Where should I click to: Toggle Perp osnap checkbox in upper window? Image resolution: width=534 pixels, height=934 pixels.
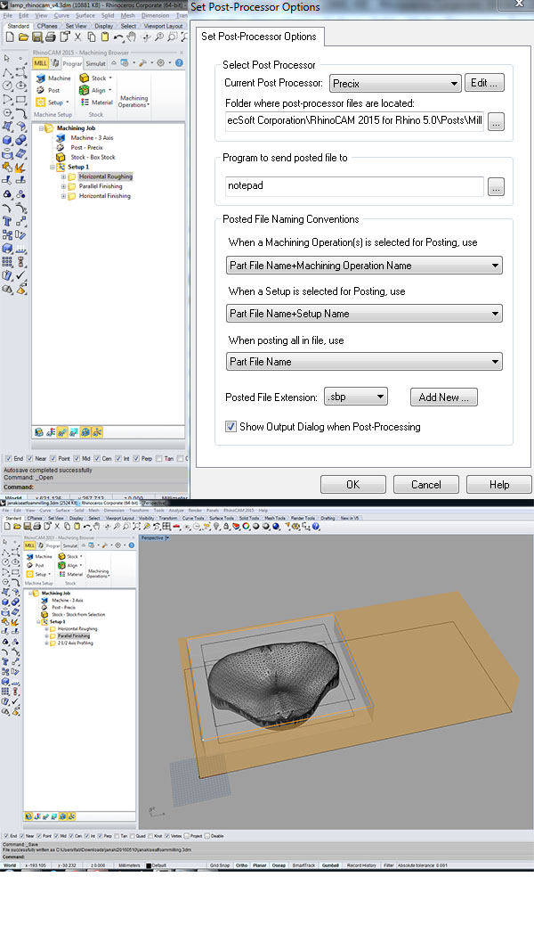coord(136,459)
